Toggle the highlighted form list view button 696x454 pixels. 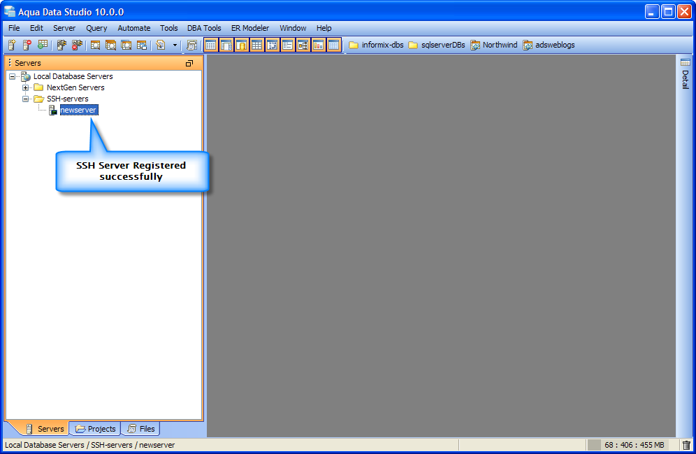tap(288, 45)
